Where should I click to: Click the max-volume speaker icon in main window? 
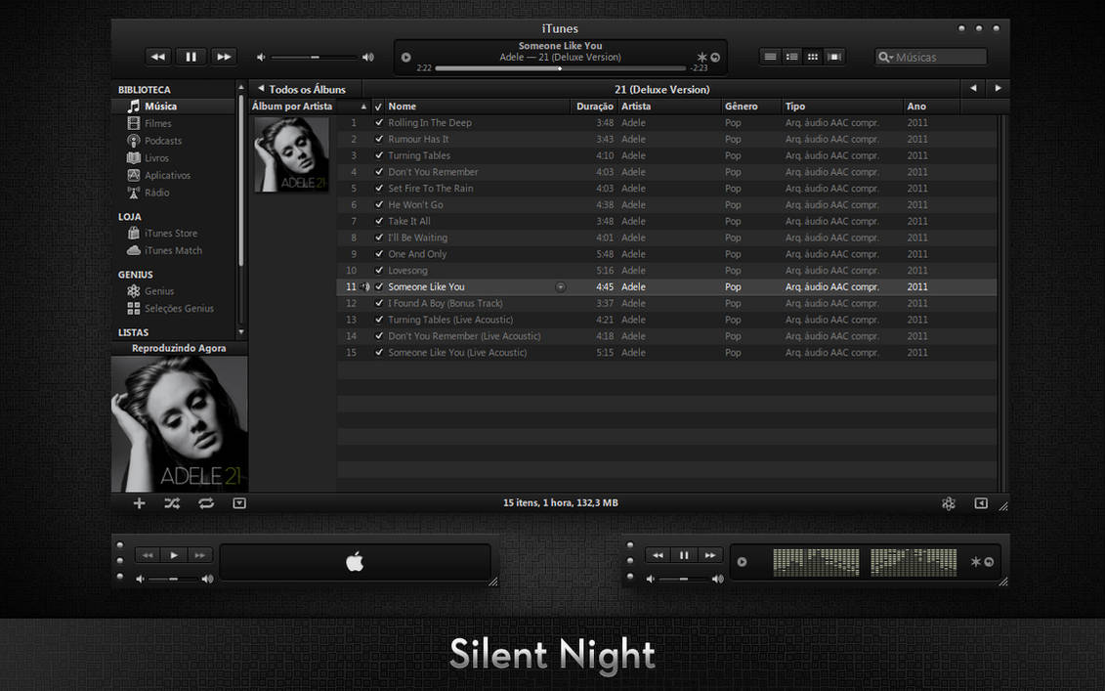point(368,57)
